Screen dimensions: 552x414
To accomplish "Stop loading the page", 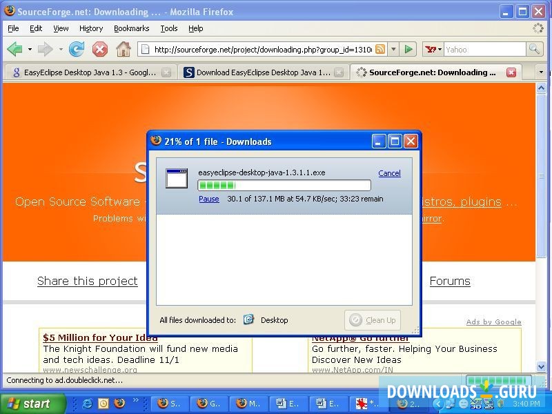I will tap(99, 49).
